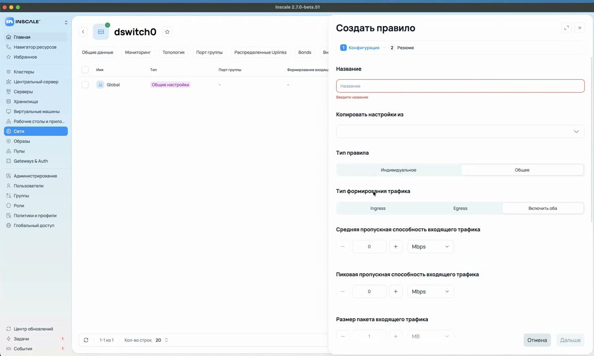This screenshot has height=356, width=594.
Task: Go to Виртуальные машины
Action: pyautogui.click(x=36, y=111)
